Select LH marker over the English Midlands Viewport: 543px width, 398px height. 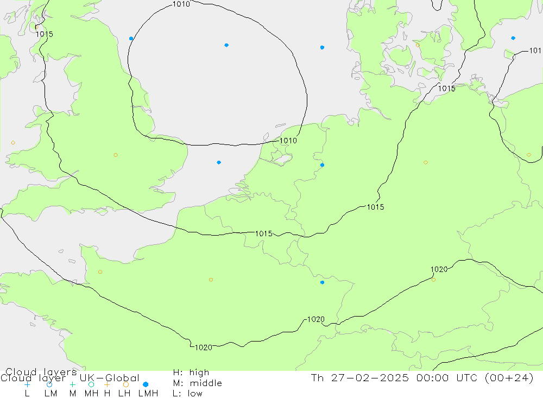tap(116, 155)
